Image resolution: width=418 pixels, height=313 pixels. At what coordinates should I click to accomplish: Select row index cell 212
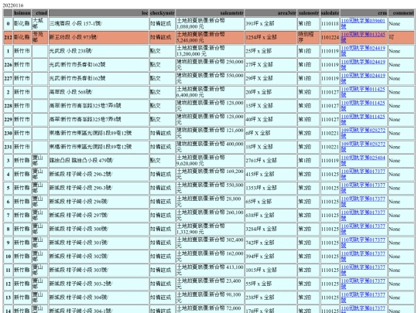8,37
